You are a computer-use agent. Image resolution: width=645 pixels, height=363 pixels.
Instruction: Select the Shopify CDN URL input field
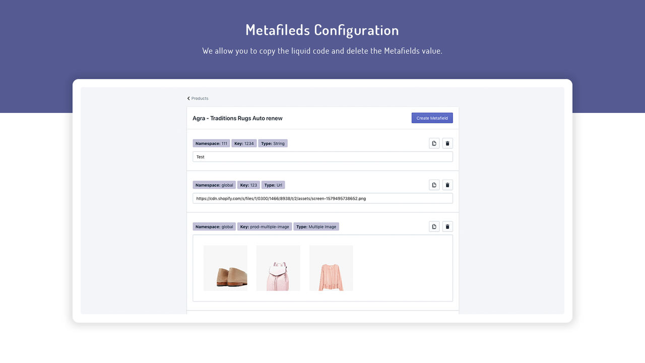[x=322, y=198]
